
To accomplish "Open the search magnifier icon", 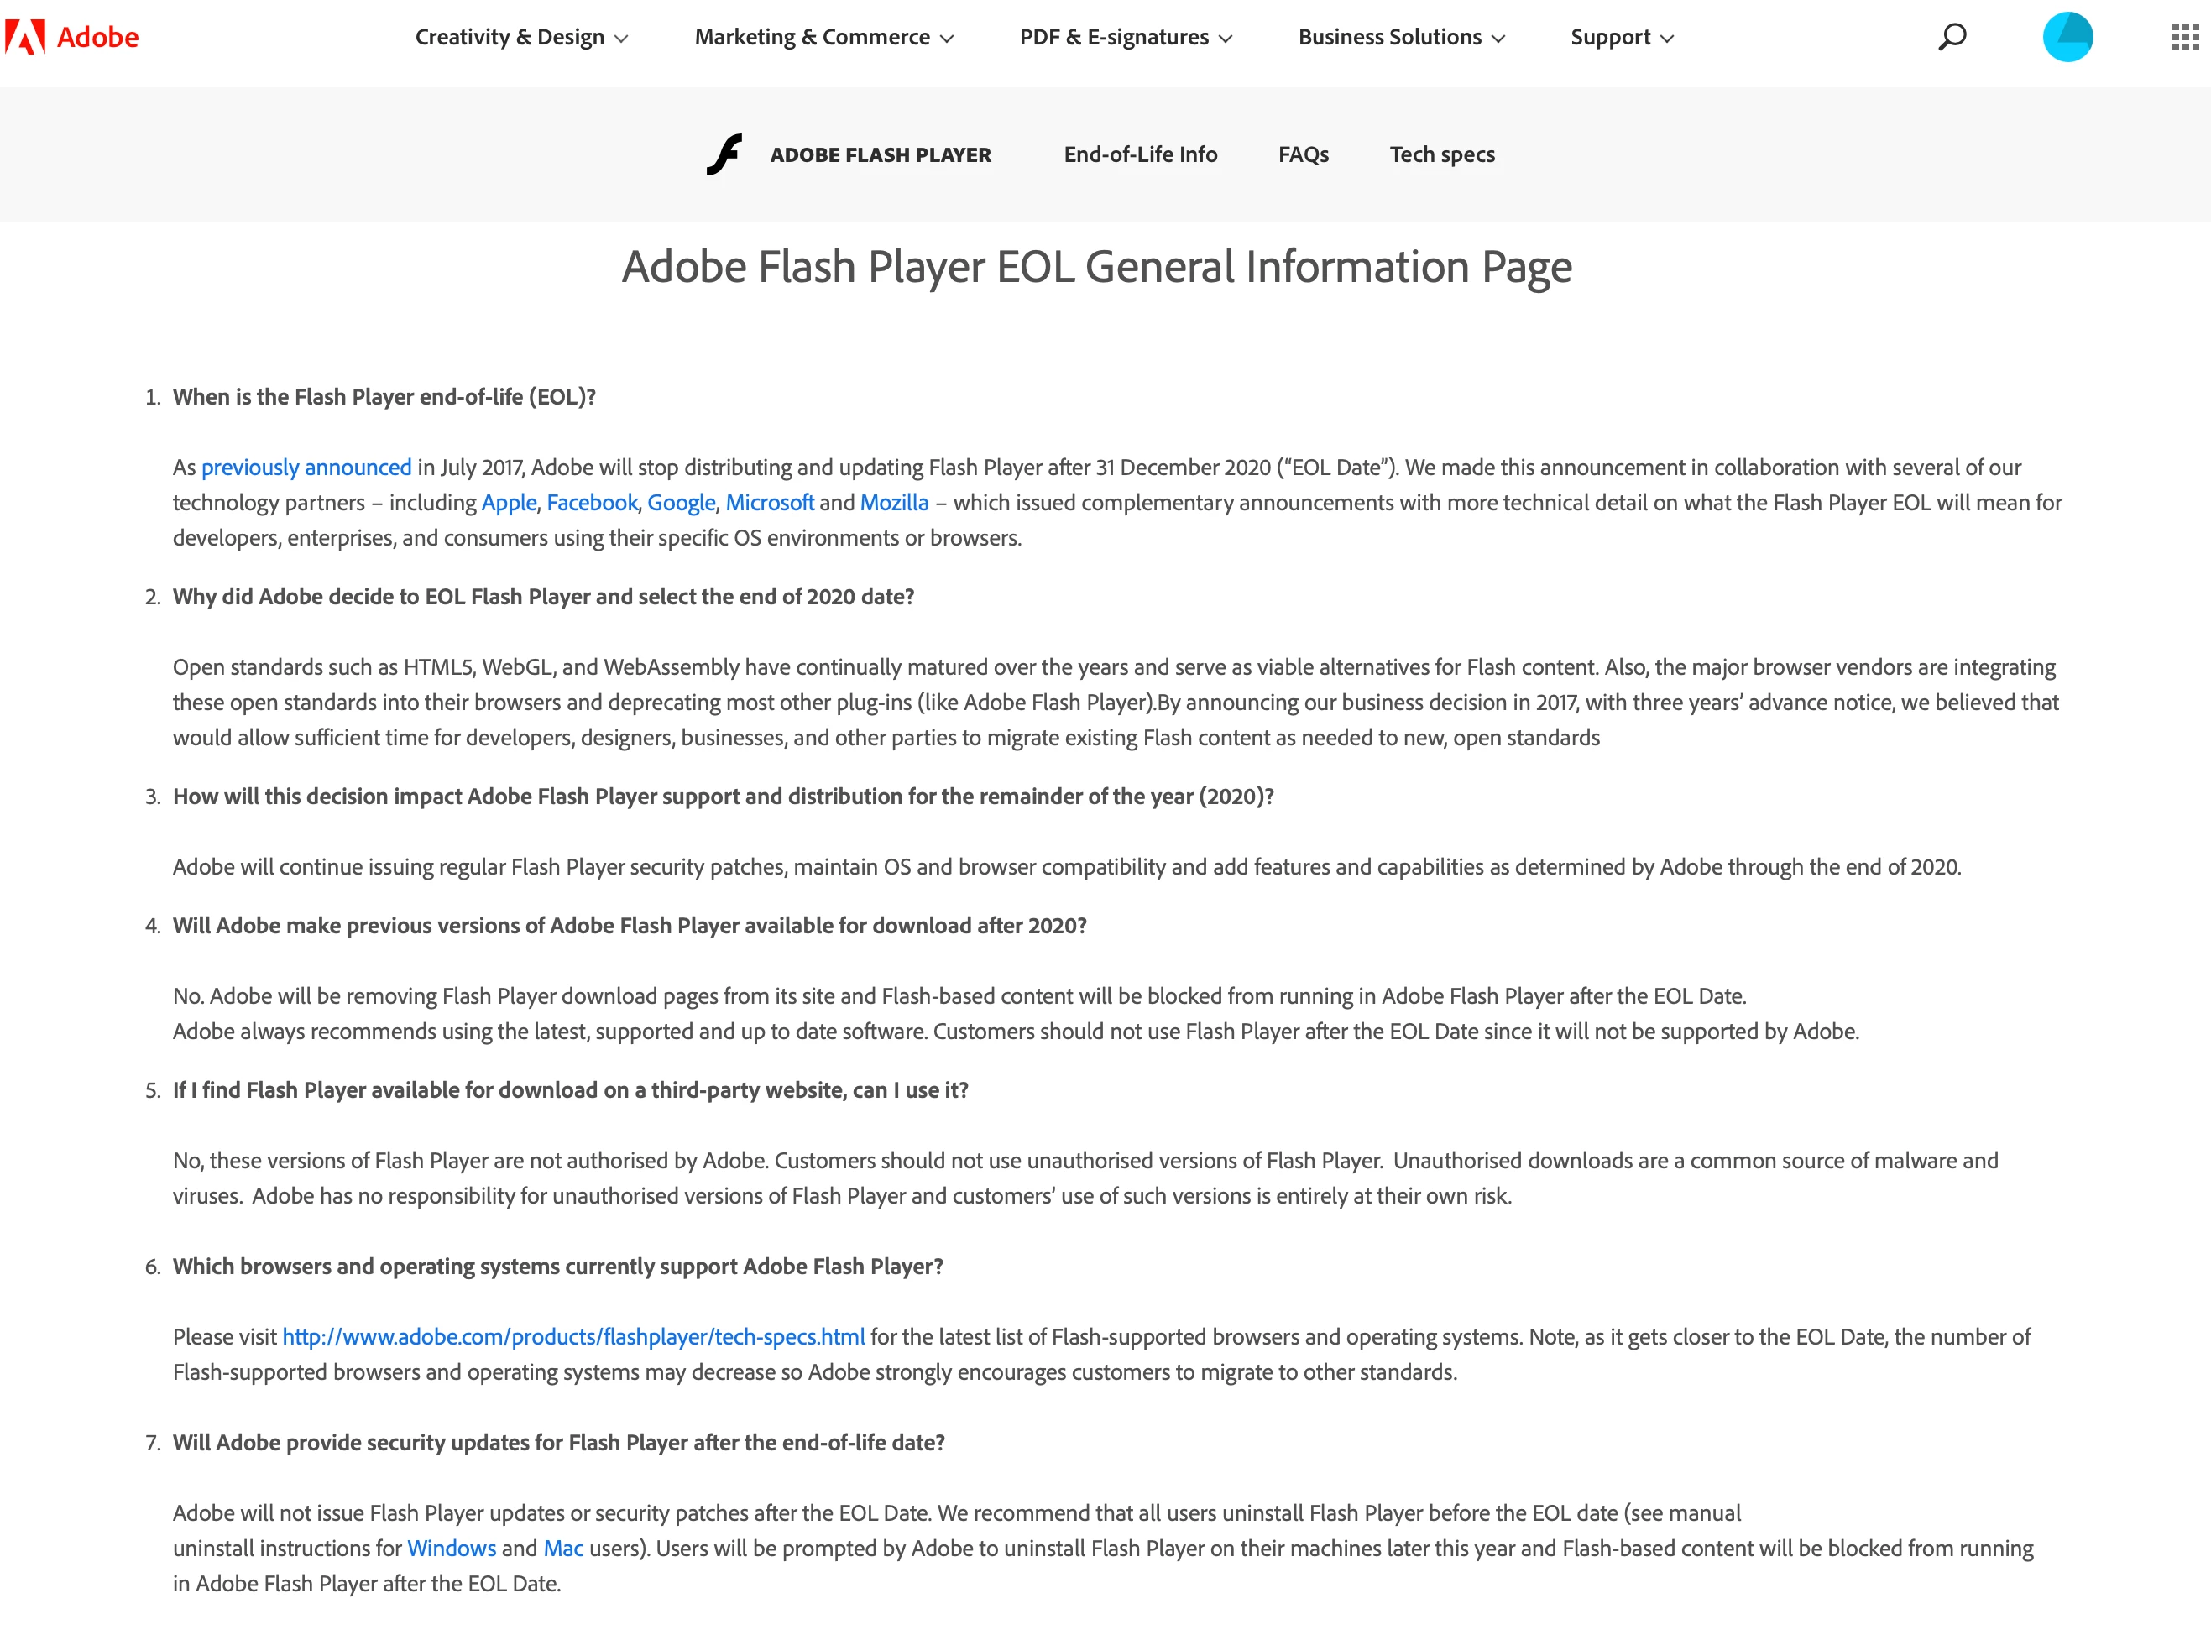I will tap(1952, 37).
